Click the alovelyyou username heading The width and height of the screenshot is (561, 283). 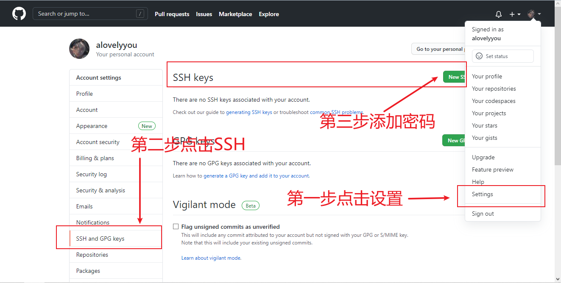(116, 45)
